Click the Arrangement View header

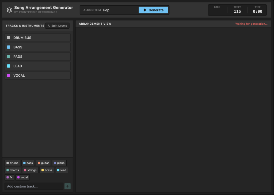(x=95, y=24)
